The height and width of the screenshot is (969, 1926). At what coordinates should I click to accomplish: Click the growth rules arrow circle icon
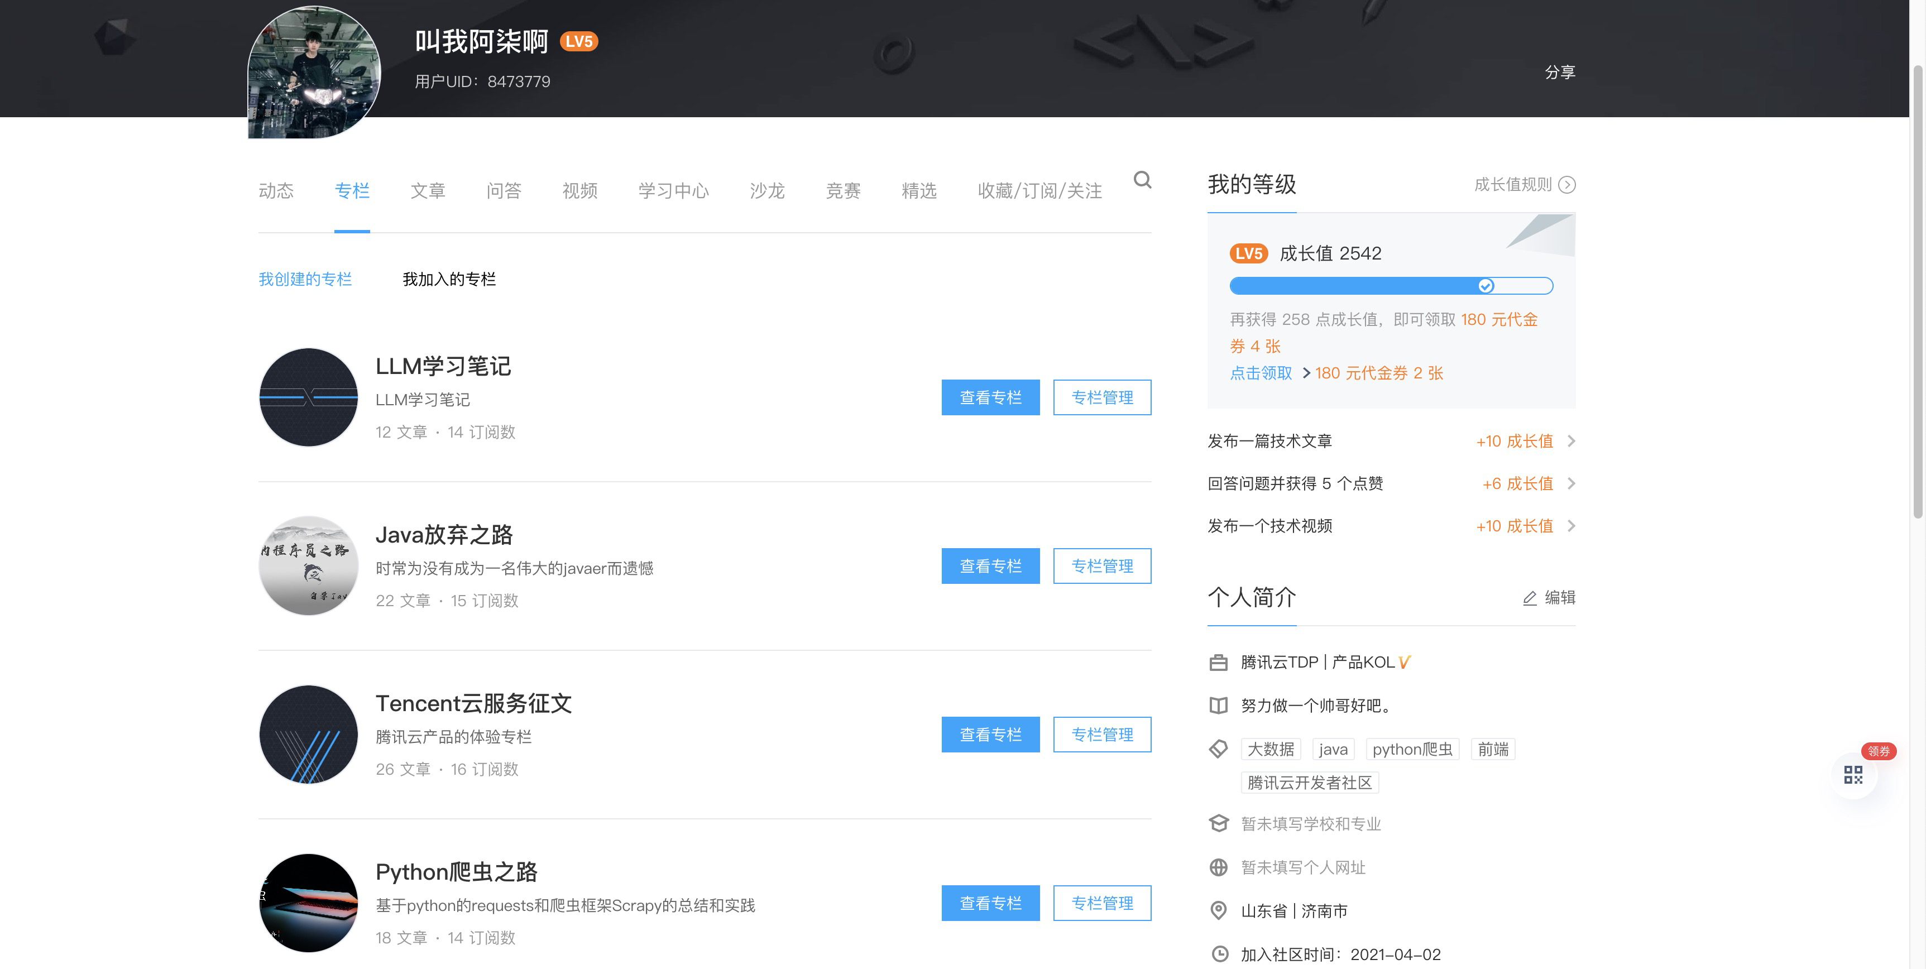[x=1566, y=185]
